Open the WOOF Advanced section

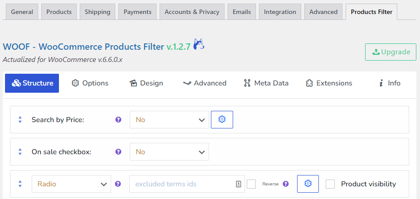(x=205, y=83)
